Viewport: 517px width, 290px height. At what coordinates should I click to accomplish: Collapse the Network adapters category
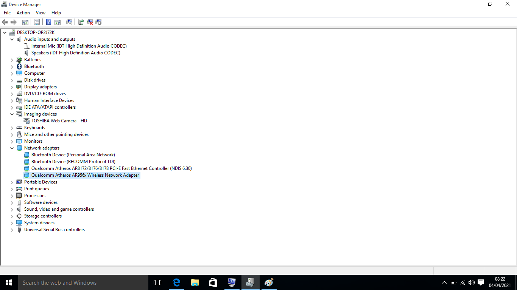click(x=12, y=148)
